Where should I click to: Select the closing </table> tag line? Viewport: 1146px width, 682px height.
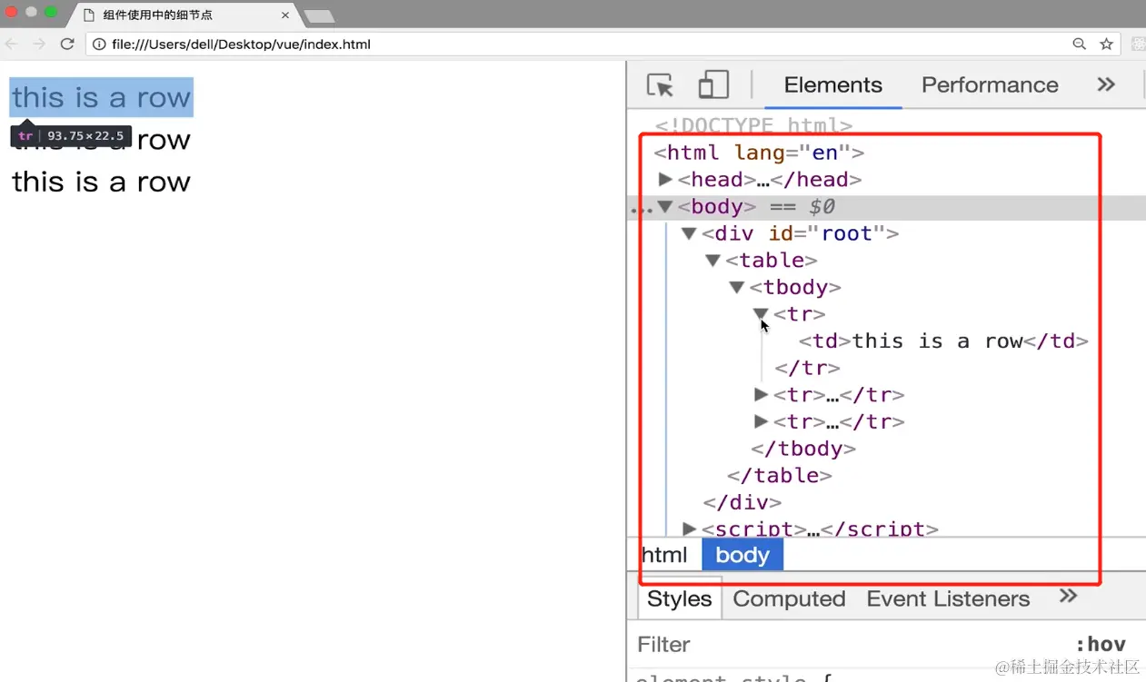click(780, 475)
